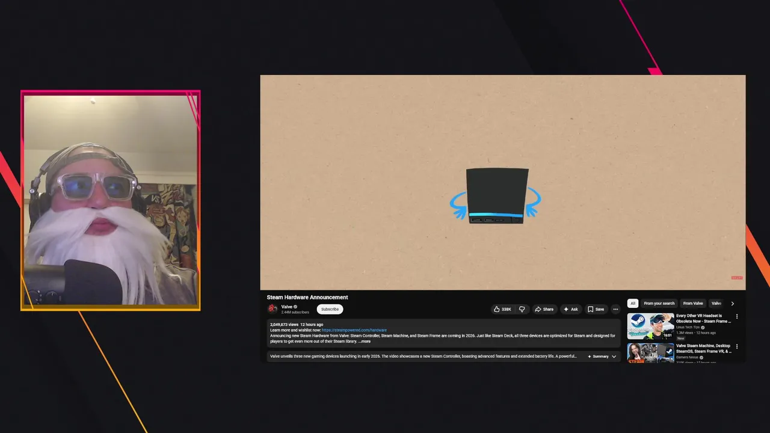Open the Share dialog for the video
This screenshot has width=770, height=433.
[544, 309]
